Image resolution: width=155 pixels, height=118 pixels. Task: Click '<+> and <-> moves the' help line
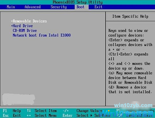click(x=129, y=64)
